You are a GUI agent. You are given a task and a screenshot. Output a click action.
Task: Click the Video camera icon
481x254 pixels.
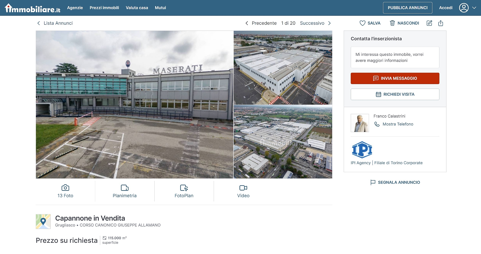click(243, 188)
